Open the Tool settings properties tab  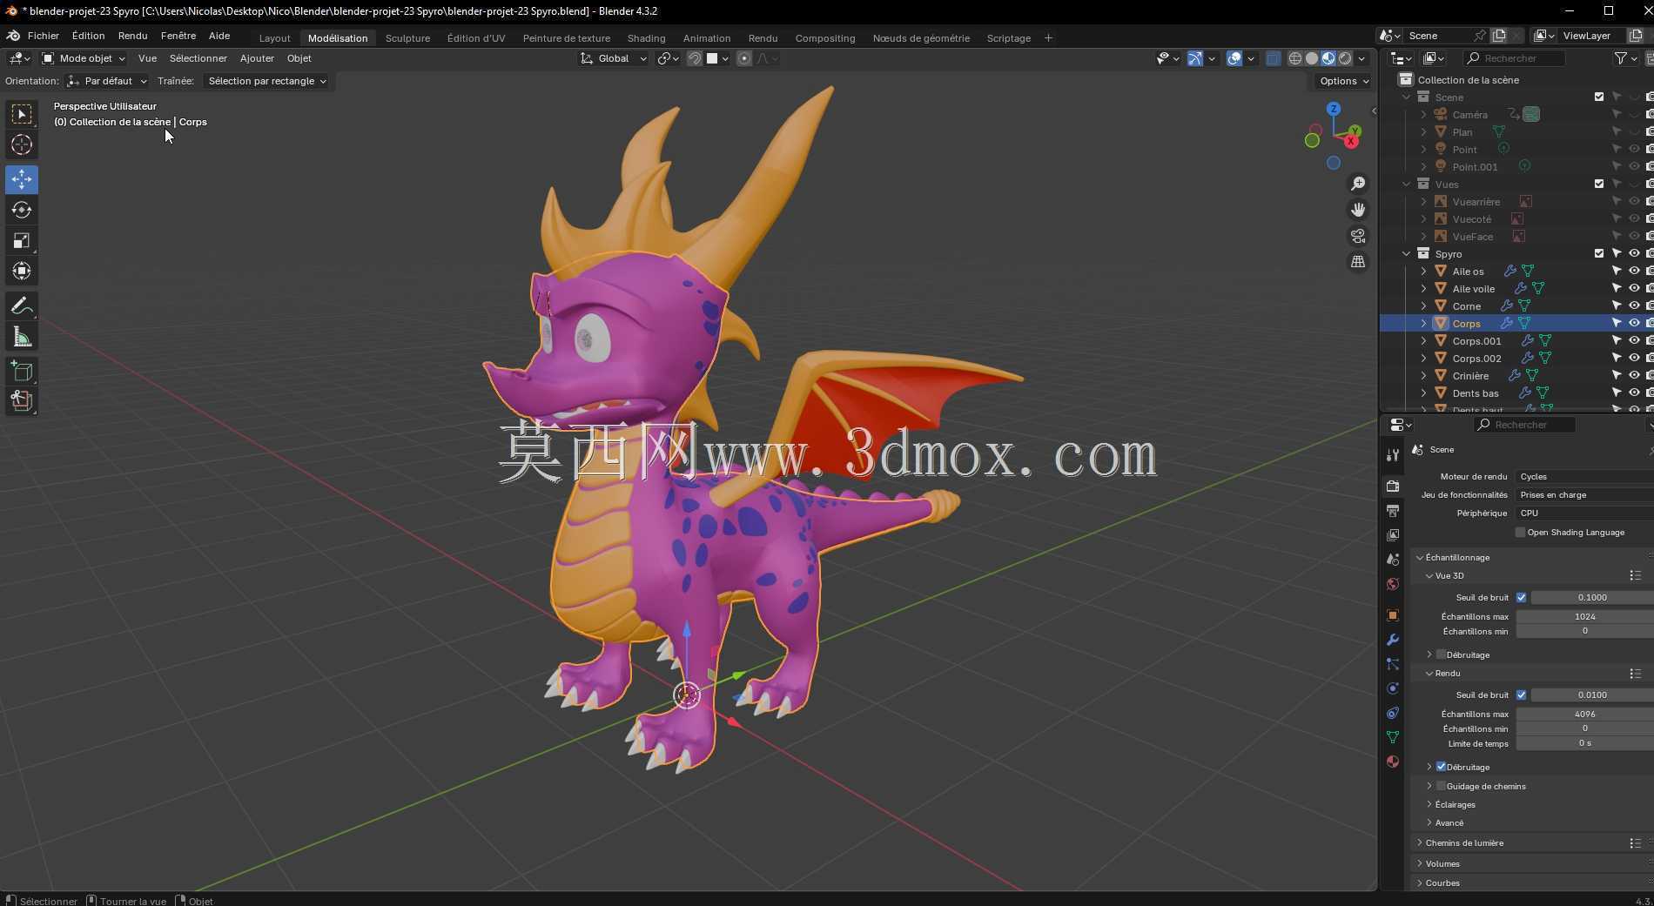click(x=1393, y=454)
